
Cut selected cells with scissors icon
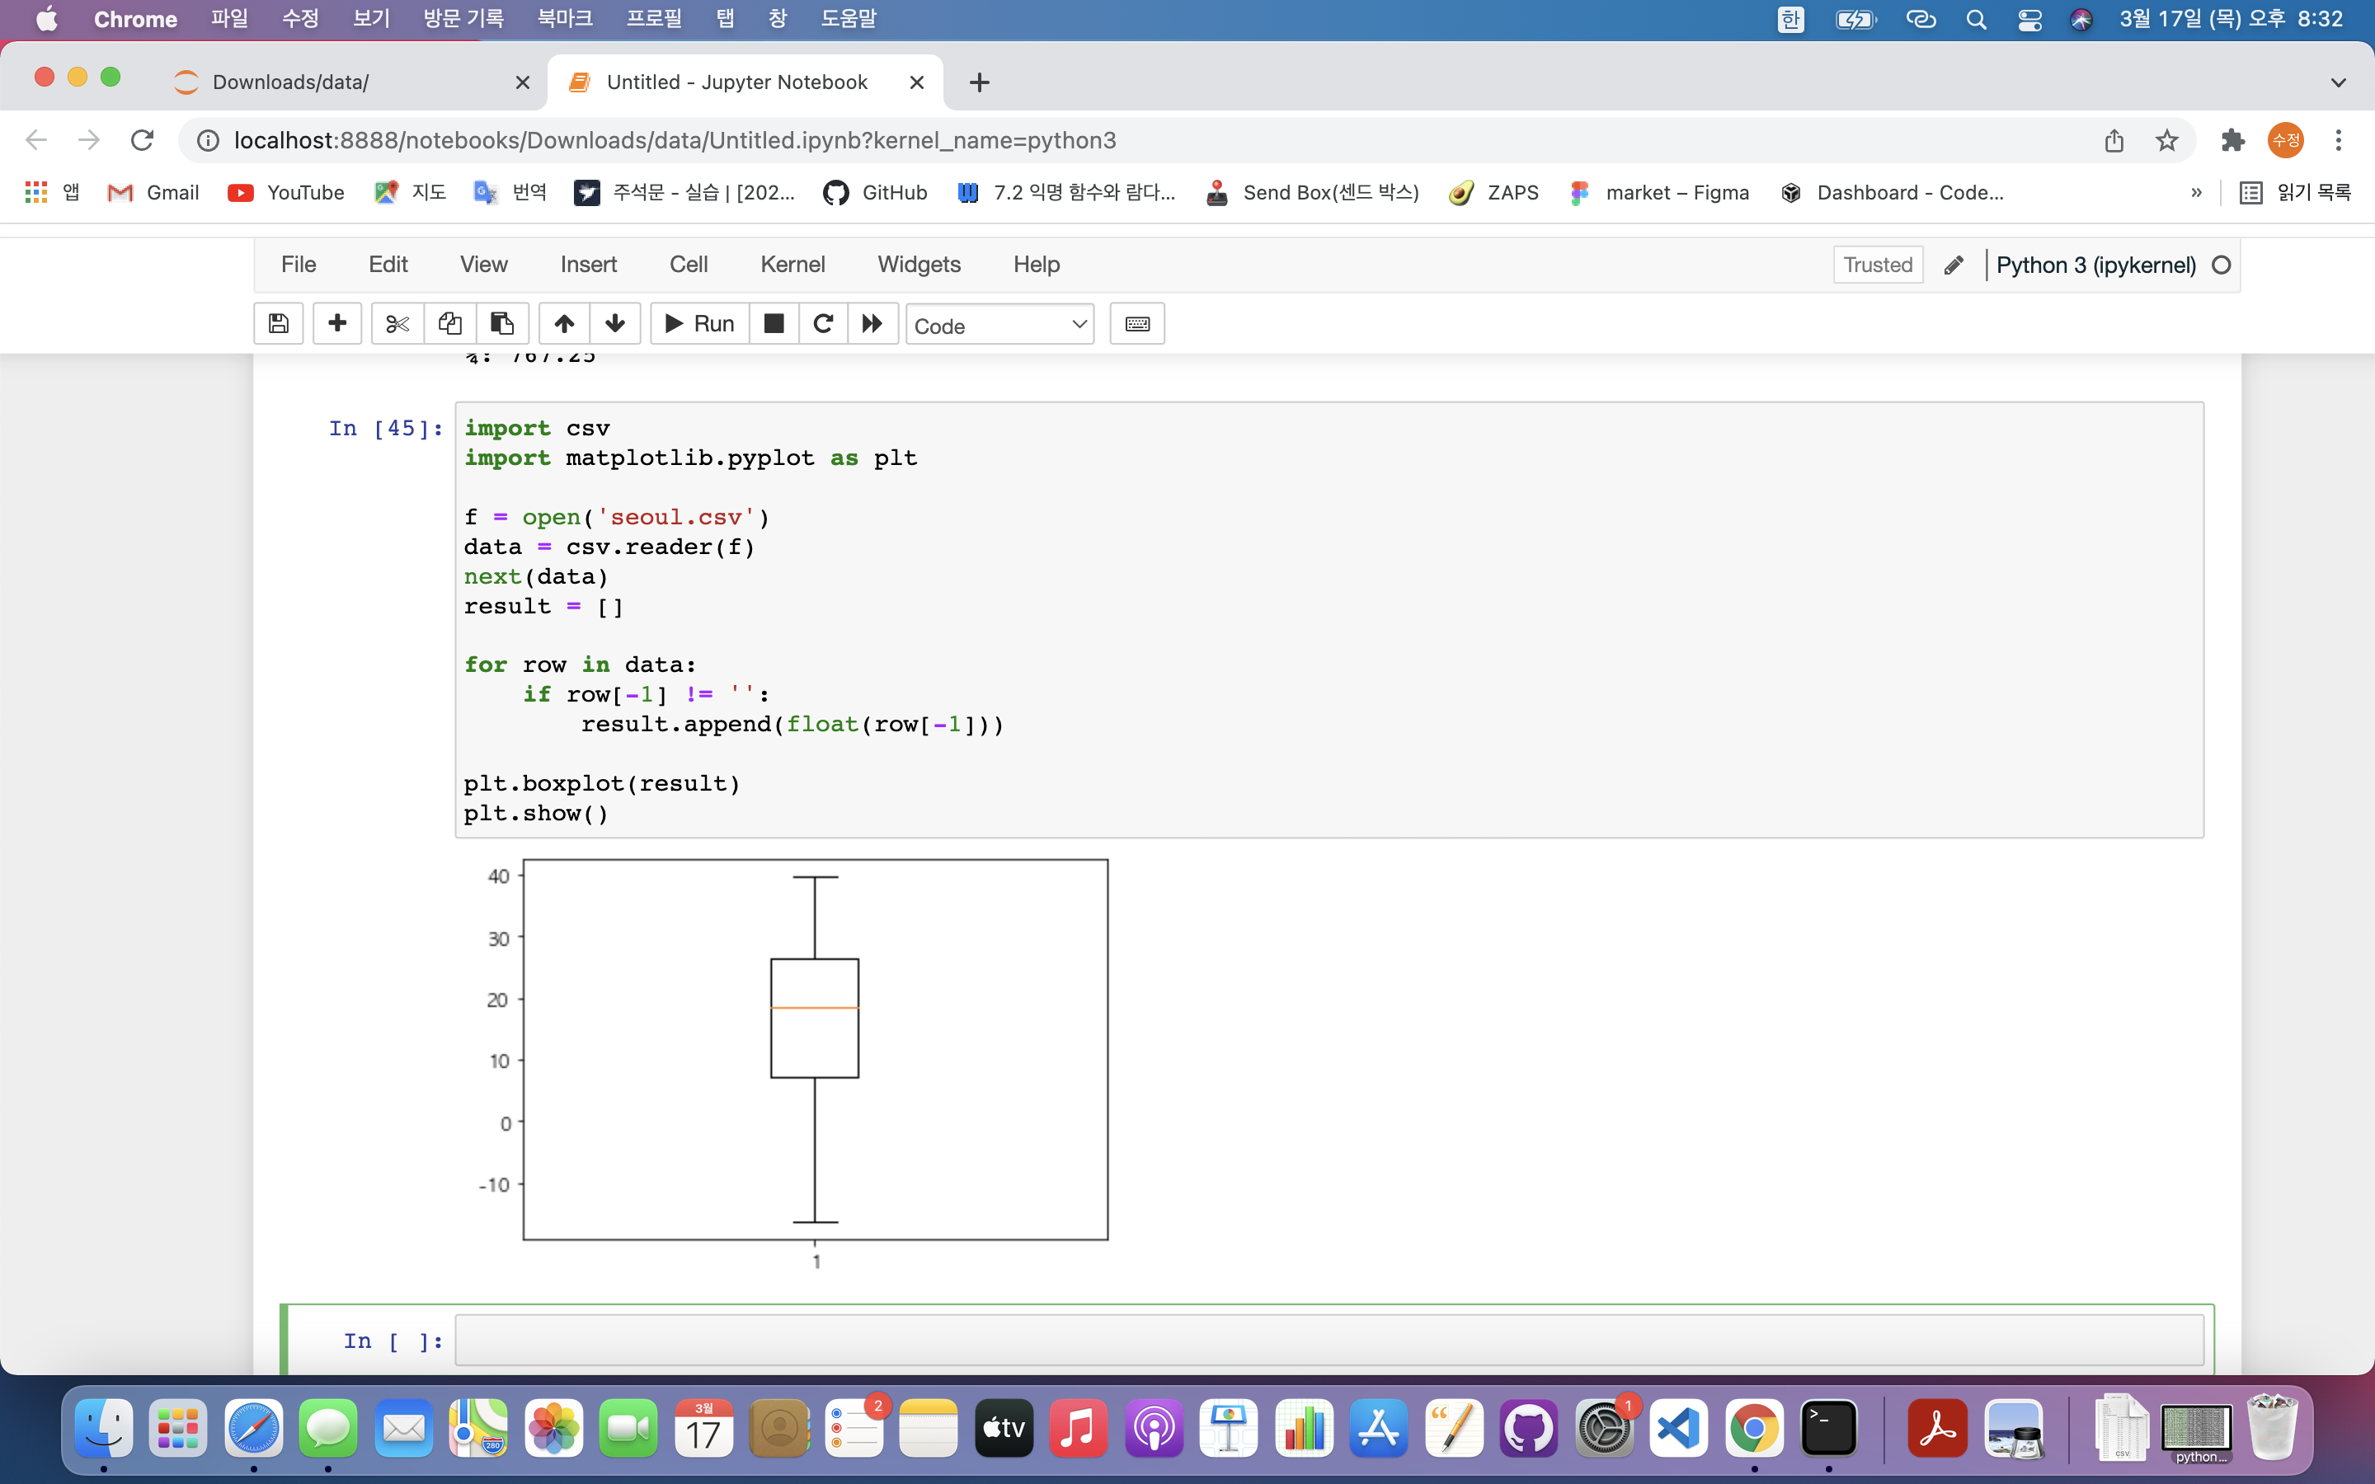(x=397, y=324)
